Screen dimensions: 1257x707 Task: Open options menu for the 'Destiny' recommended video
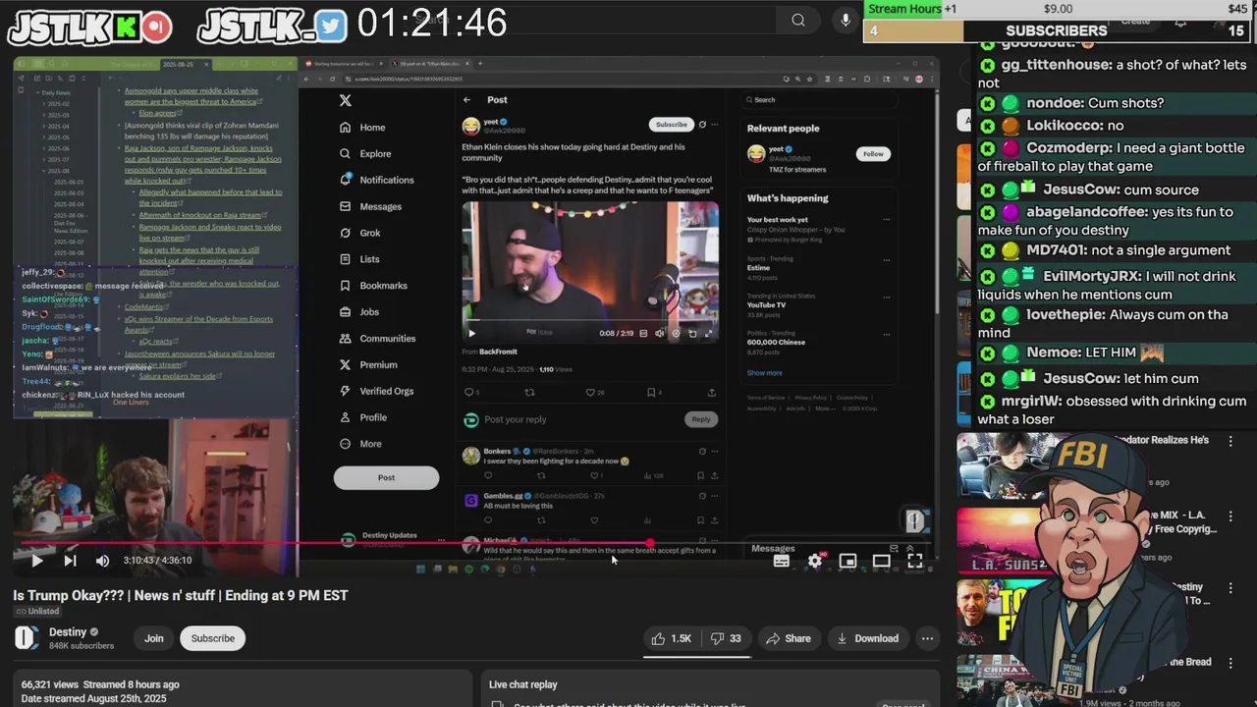[1230, 588]
